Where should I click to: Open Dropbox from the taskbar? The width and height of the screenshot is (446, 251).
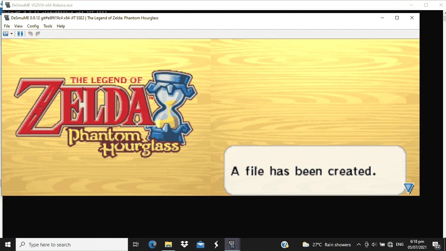point(184,244)
